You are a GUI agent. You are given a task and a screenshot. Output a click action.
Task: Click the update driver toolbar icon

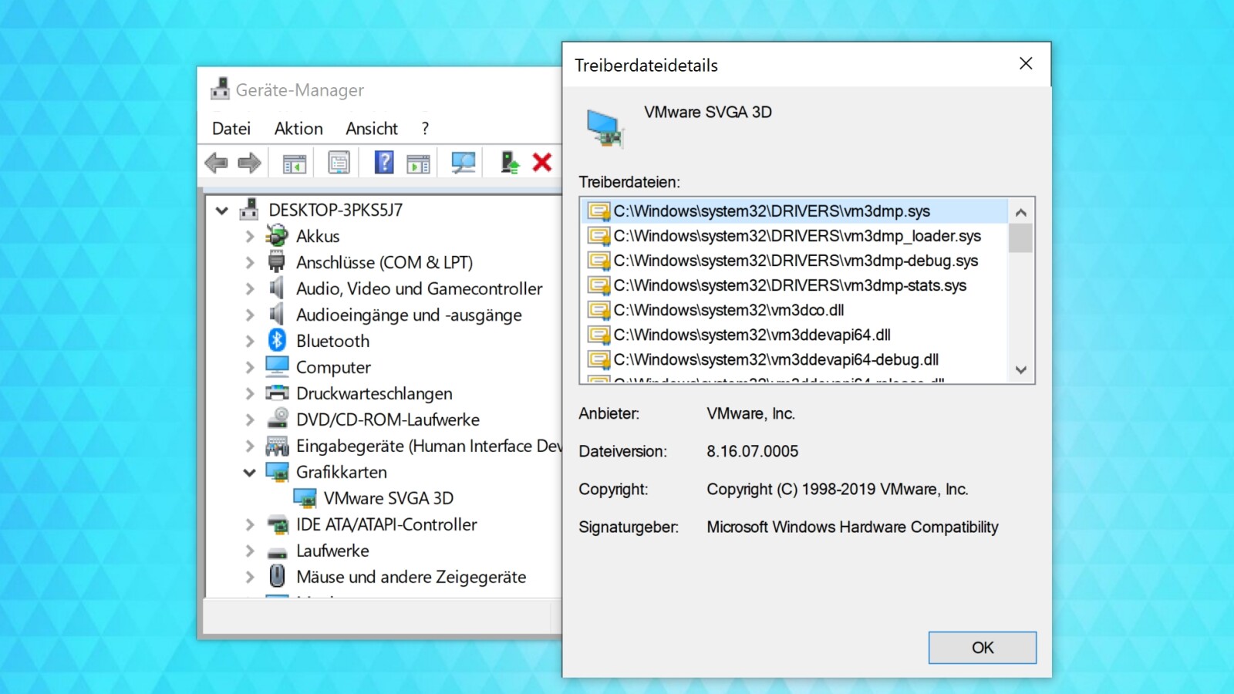[x=509, y=162]
